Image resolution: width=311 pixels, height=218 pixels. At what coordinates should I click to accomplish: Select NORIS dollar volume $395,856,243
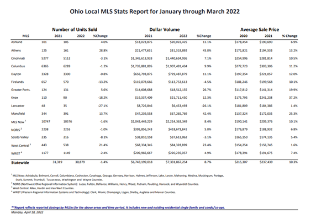tap(143, 129)
